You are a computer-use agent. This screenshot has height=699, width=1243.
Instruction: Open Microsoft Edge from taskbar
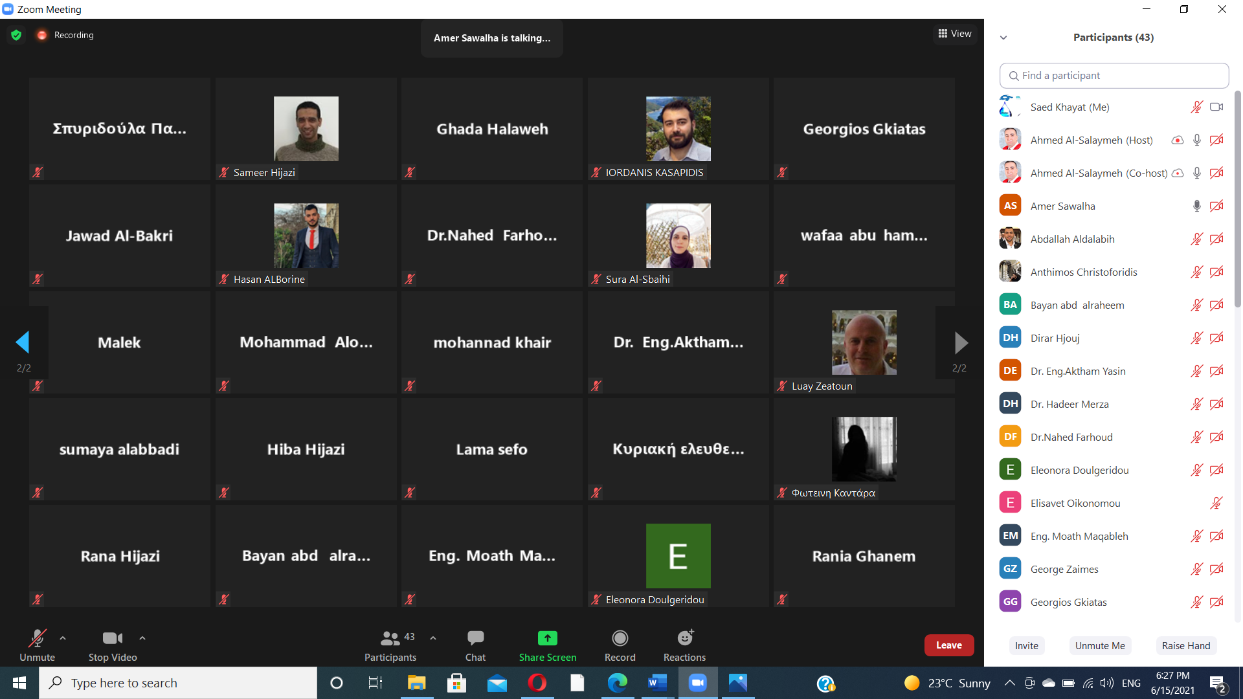[617, 683]
